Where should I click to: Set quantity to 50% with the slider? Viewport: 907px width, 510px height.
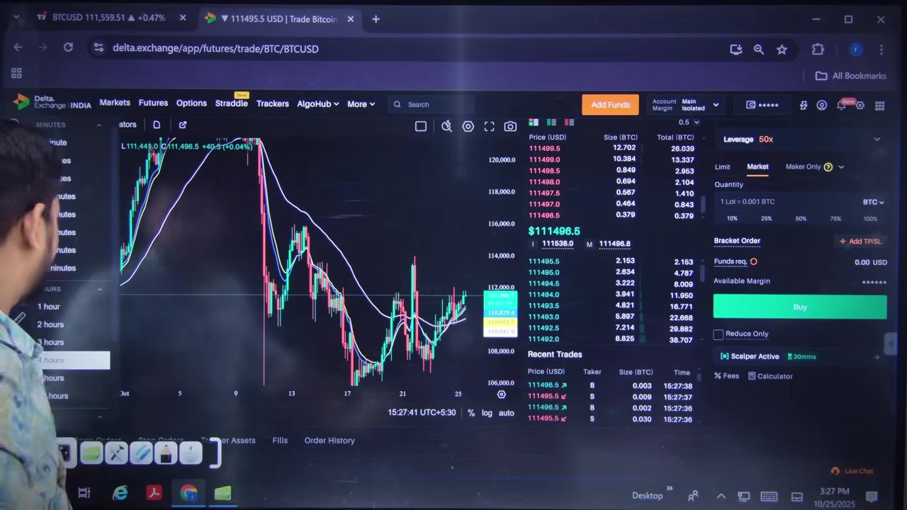click(801, 218)
